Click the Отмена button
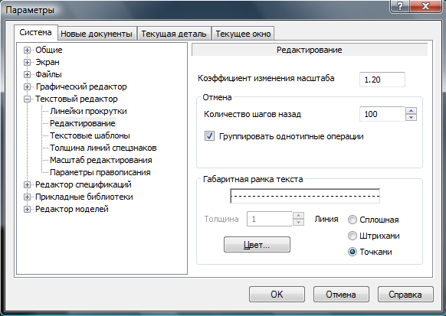The width and height of the screenshot is (446, 316). [x=341, y=294]
